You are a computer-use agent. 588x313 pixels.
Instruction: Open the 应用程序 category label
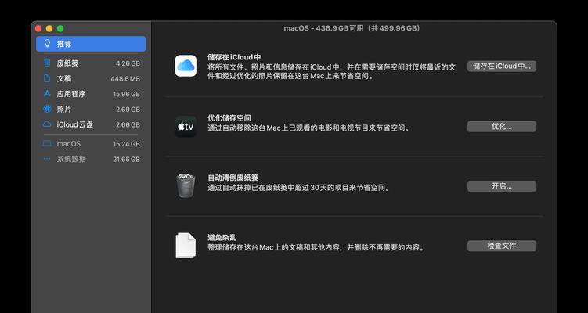click(x=71, y=94)
